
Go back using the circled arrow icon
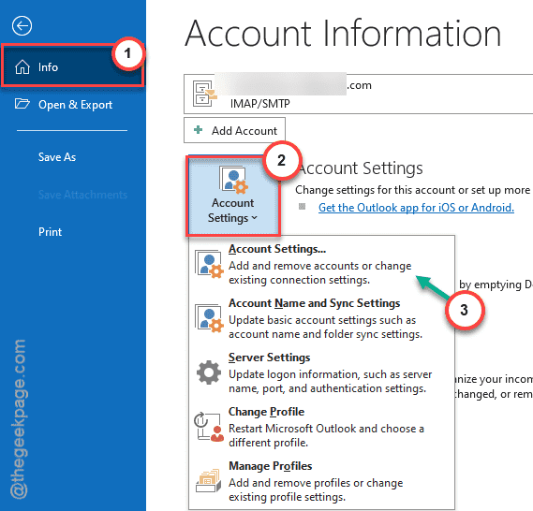coord(22,26)
